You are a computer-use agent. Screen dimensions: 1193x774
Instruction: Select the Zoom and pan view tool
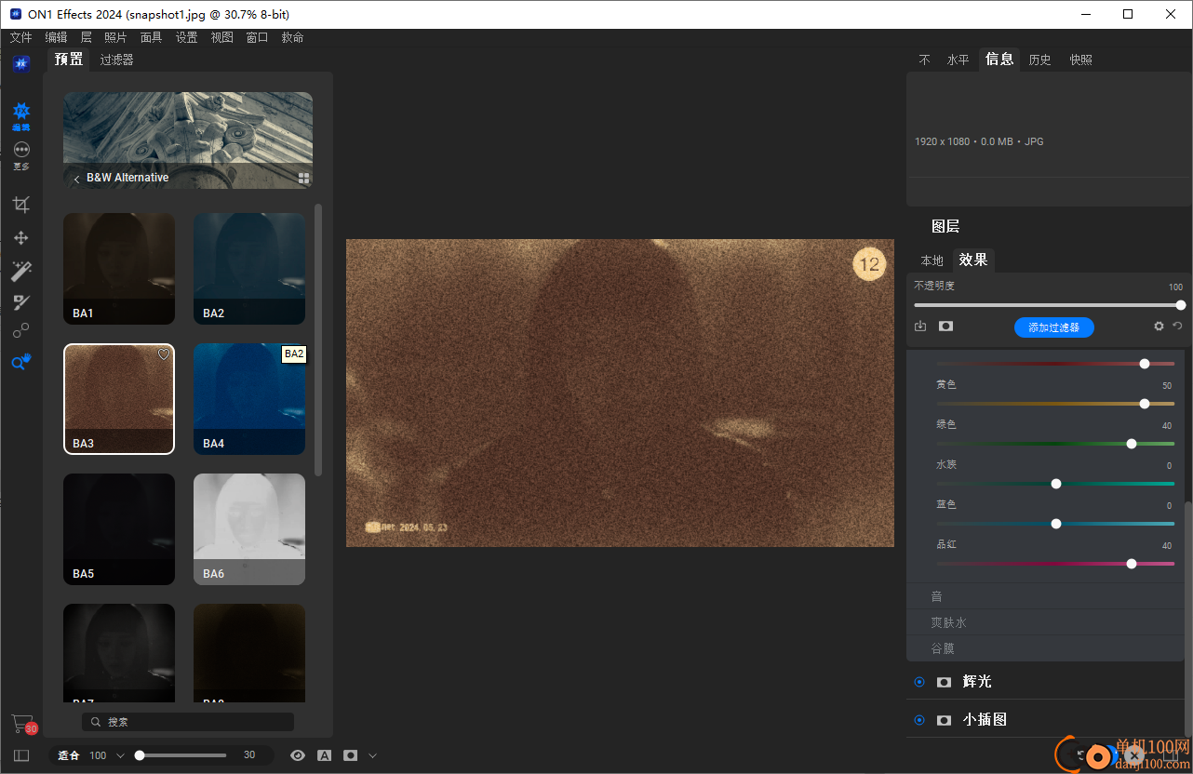[x=20, y=362]
